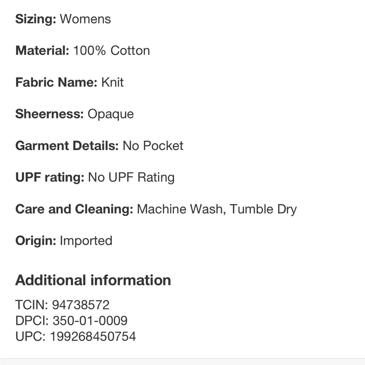Select Machine Wash, Tumble Dry text
365x365 pixels.
(217, 209)
